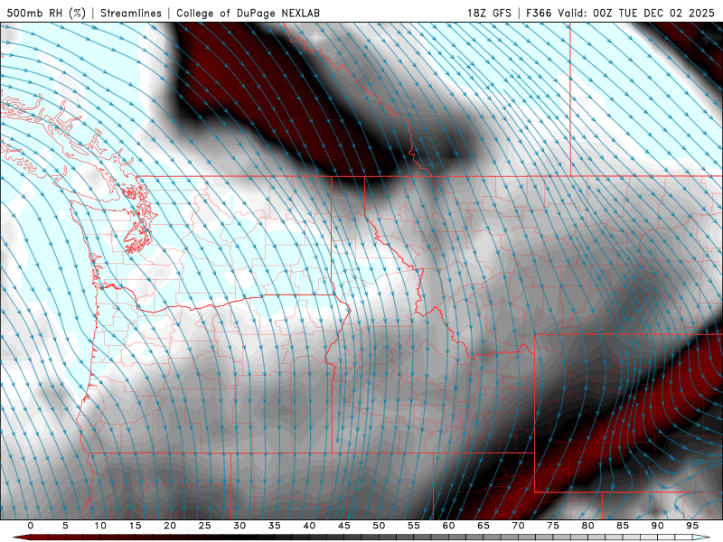Select the 45 value on RH color scale
Image resolution: width=723 pixels, height=542 pixels.
pos(344,526)
